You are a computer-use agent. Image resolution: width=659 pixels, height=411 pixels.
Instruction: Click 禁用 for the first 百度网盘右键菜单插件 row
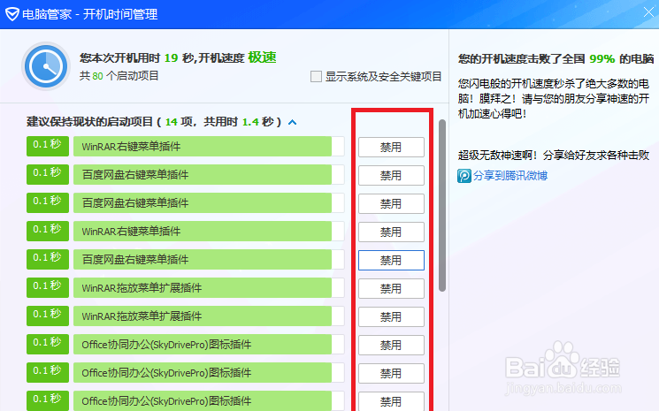(x=391, y=175)
